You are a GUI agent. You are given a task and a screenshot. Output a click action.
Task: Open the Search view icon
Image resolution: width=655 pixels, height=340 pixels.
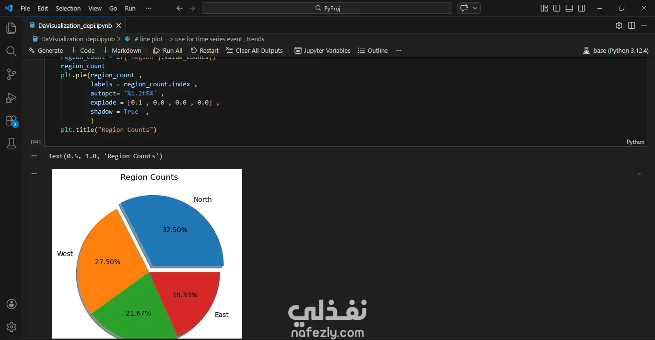click(11, 51)
